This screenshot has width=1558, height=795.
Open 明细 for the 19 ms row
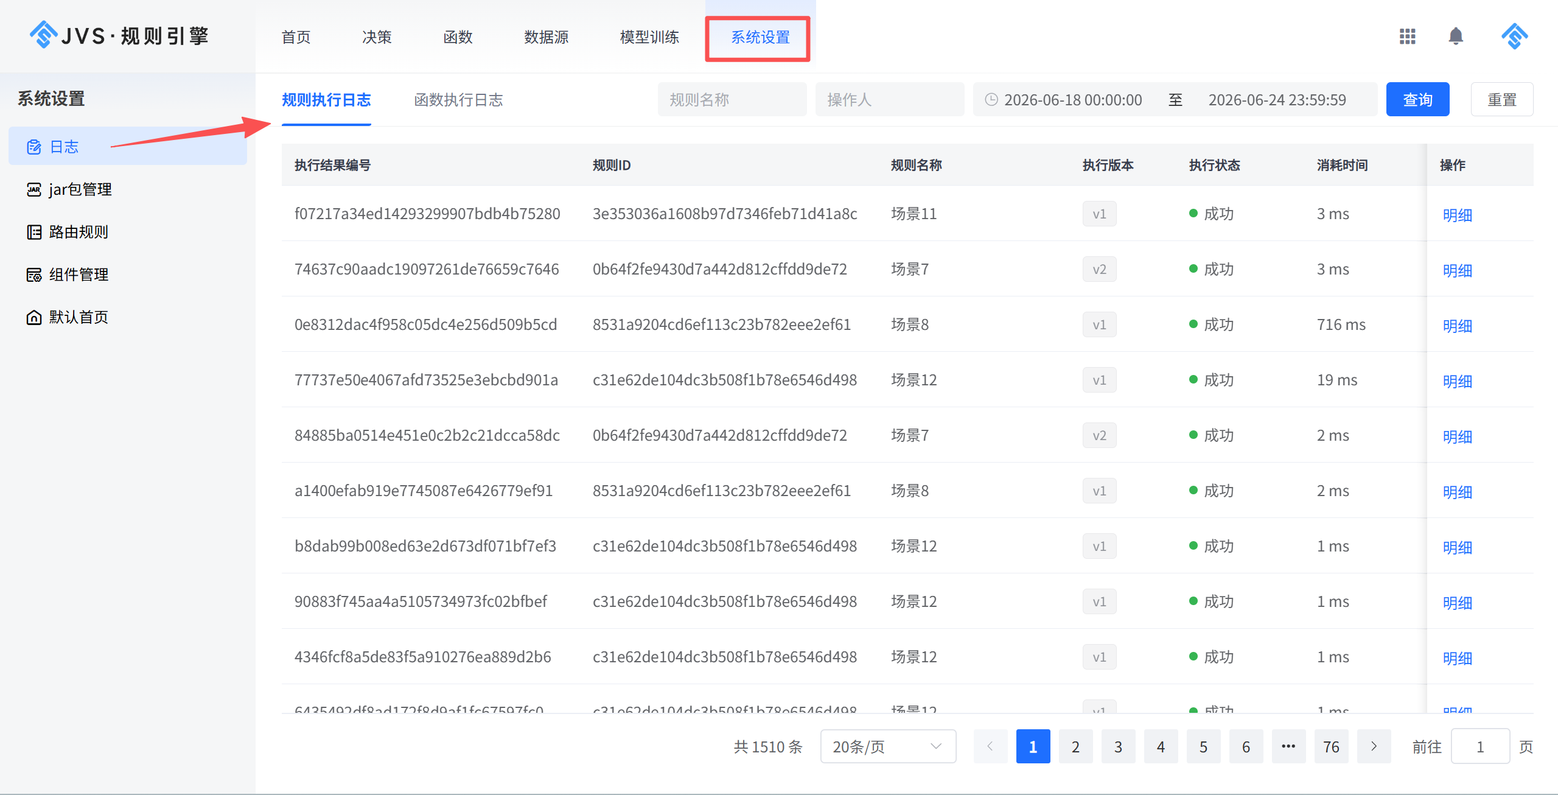coord(1457,381)
